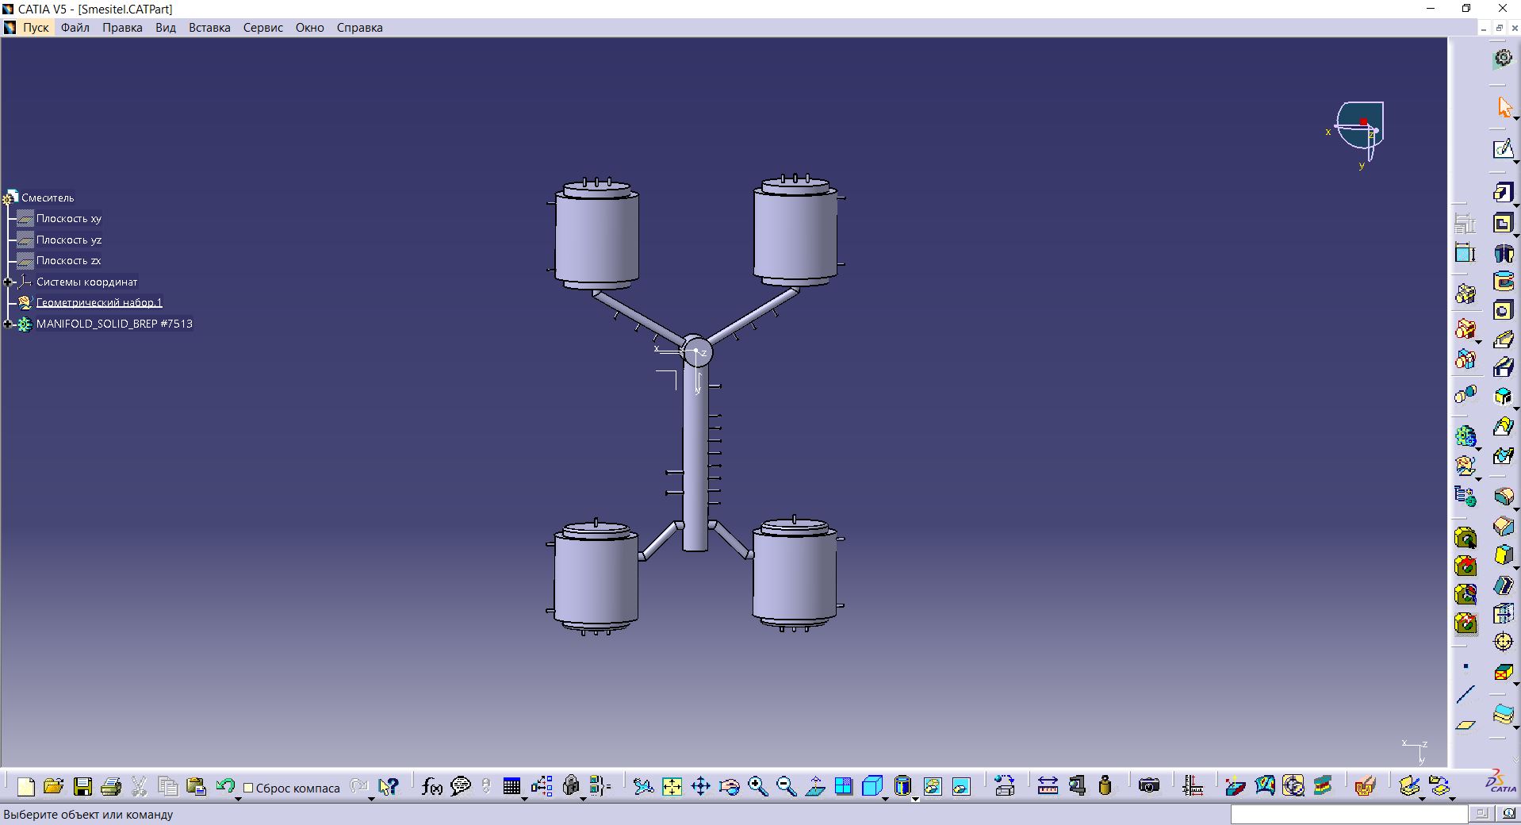The width and height of the screenshot is (1521, 825).
Task: Create a Line with line tool
Action: 1465,695
